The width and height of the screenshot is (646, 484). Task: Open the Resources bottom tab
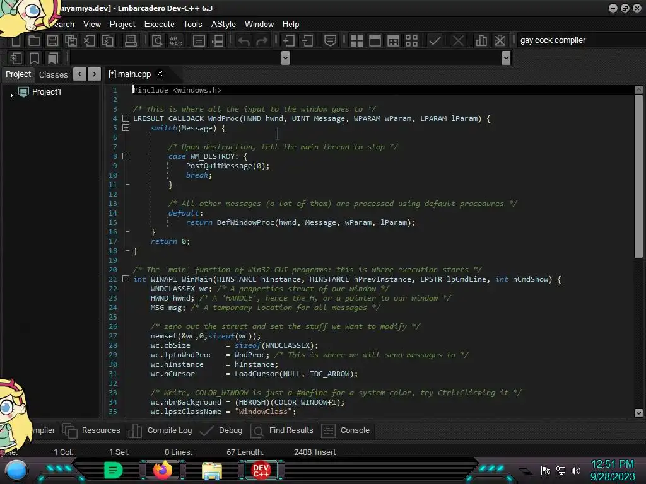(91, 430)
